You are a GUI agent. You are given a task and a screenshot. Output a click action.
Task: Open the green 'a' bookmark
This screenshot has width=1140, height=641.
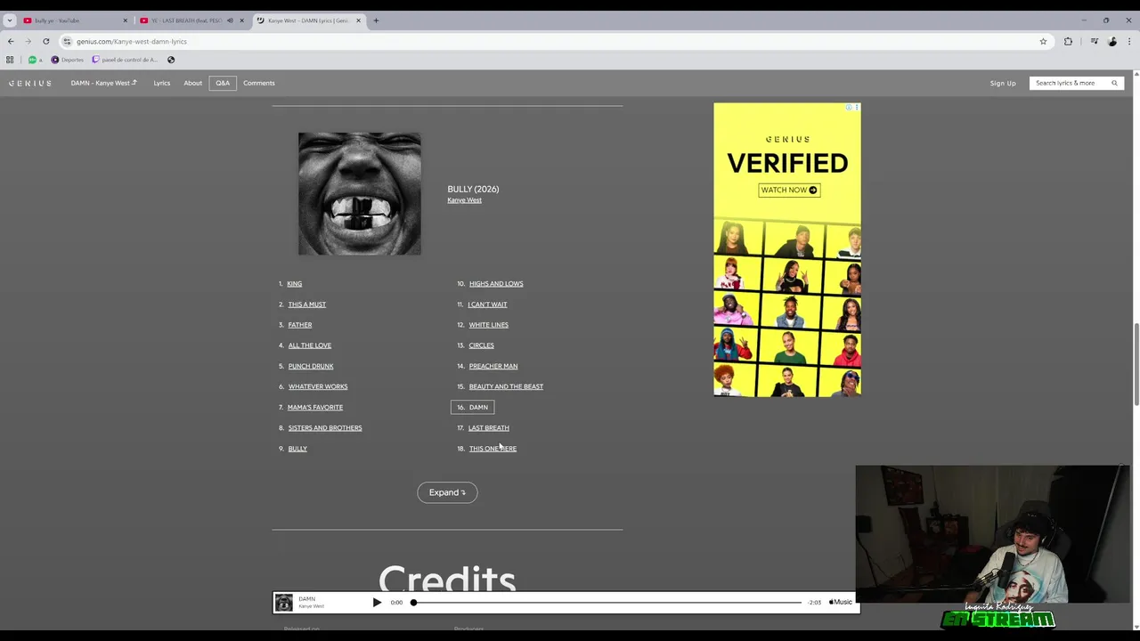click(x=35, y=60)
